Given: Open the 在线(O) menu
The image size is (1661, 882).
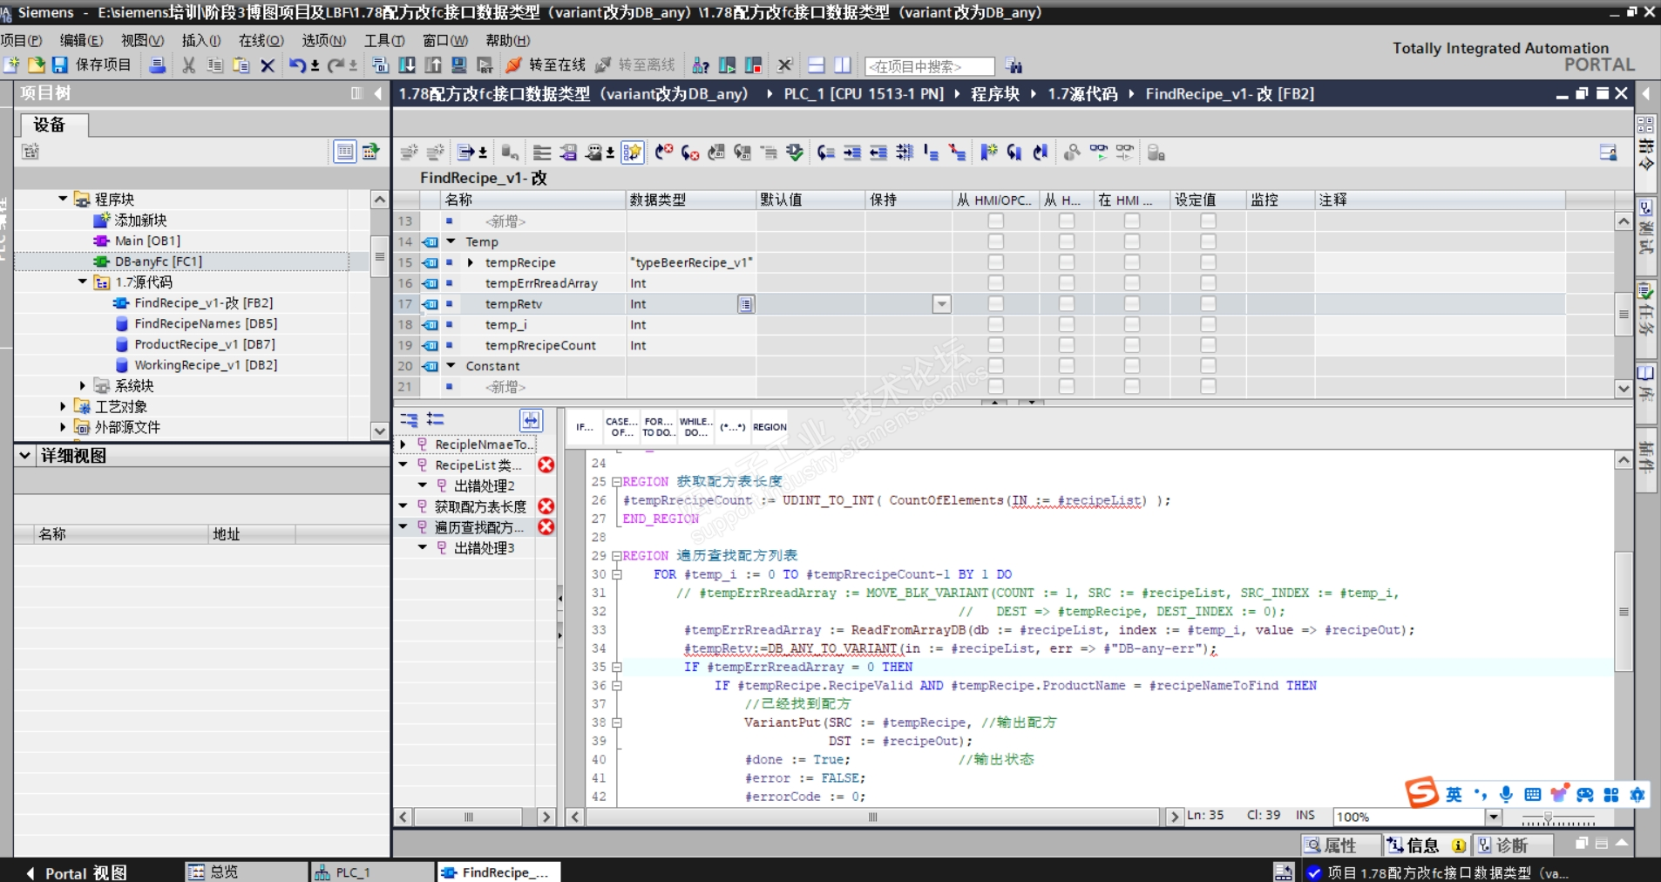Looking at the screenshot, I should click(261, 40).
